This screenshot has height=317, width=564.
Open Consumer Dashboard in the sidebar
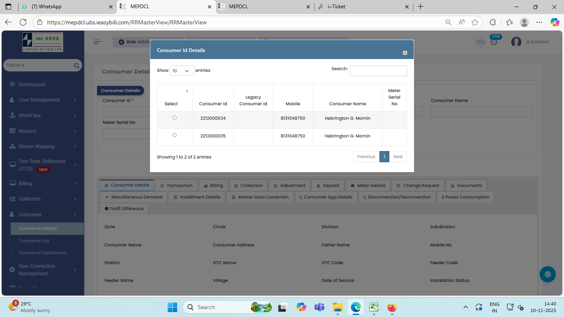(43, 253)
